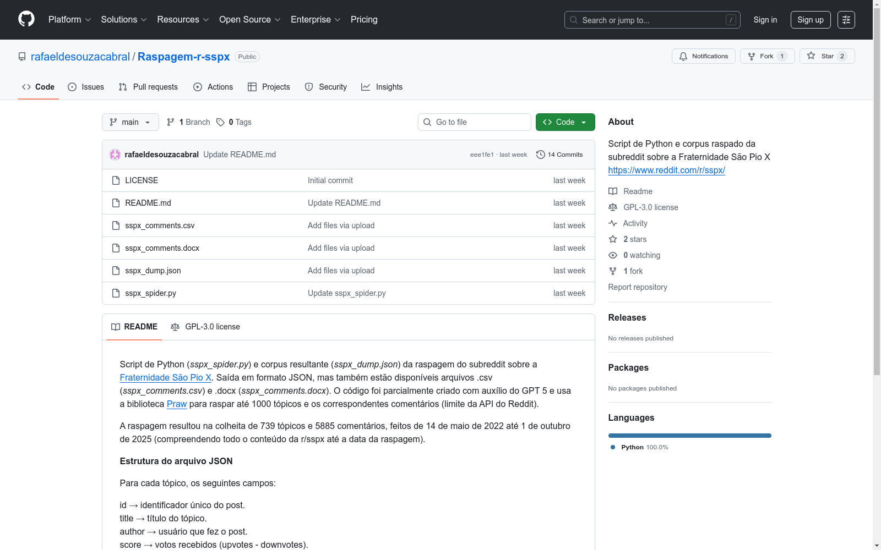Viewport: 881px width, 550px height.
Task: Click the Python language bar
Action: tap(690, 436)
